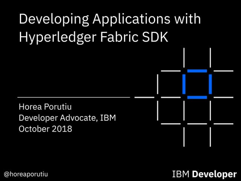The image size is (241, 181).
Task: Click the word Developing in the title
Action: coord(47,20)
